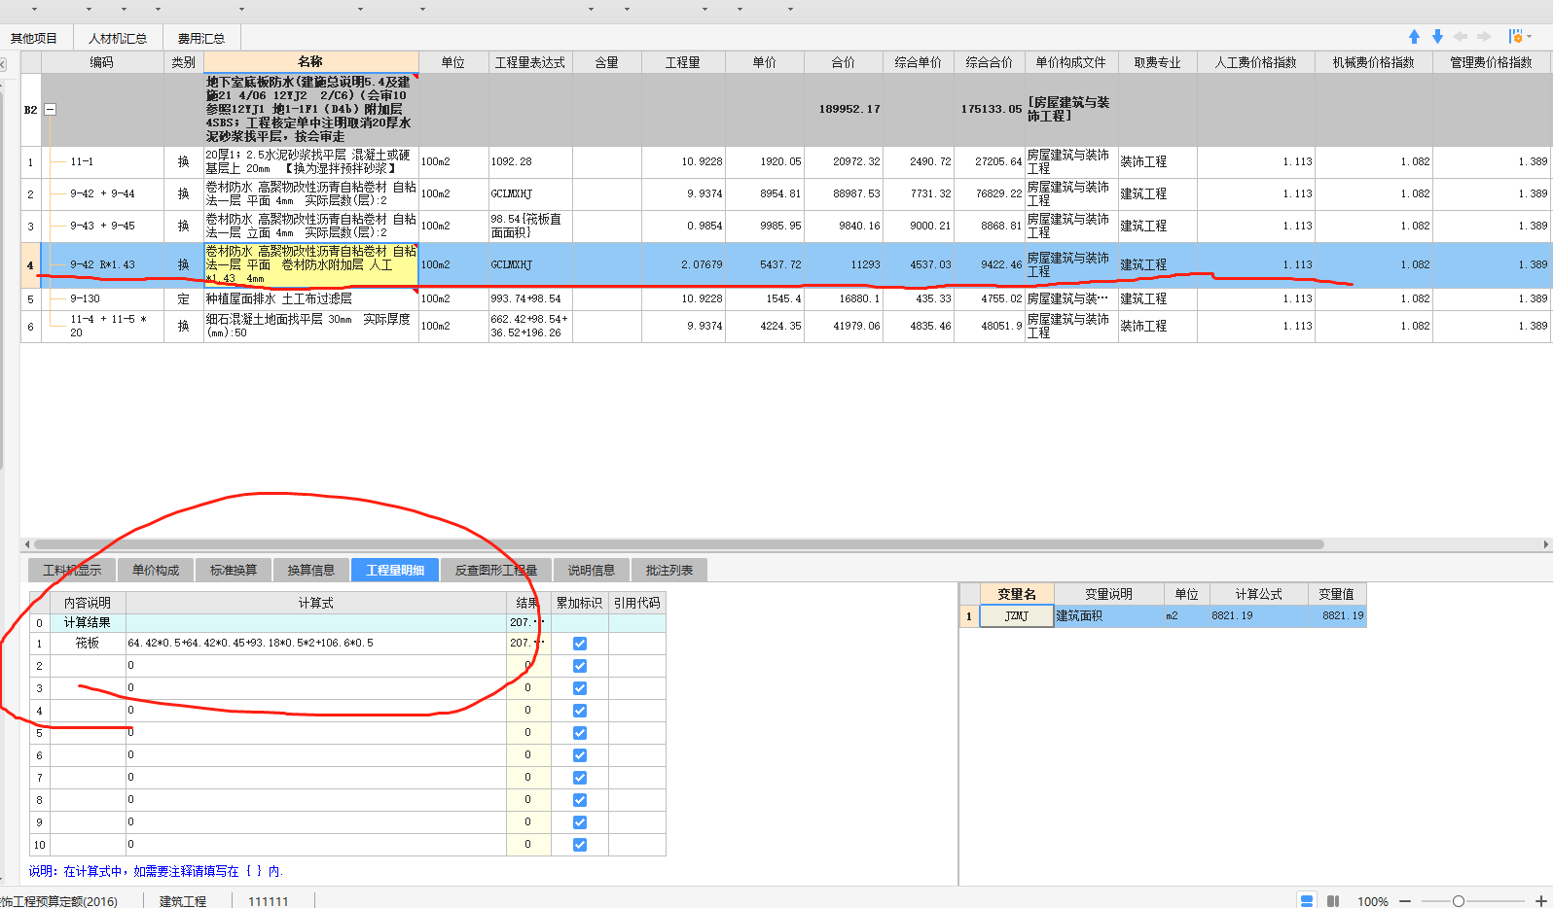Select the code cell 11-4 + 11-5 * 20
The width and height of the screenshot is (1553, 908).
click(x=102, y=327)
